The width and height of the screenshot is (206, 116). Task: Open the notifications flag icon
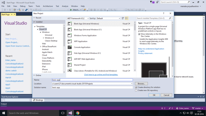[x=152, y=2]
